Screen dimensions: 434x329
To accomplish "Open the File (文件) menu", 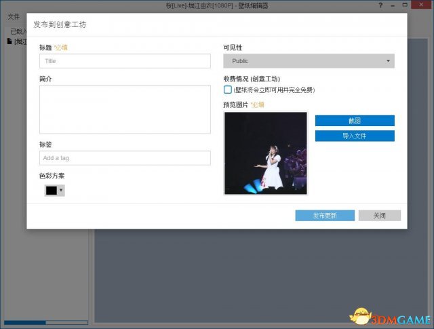I will pyautogui.click(x=14, y=16).
